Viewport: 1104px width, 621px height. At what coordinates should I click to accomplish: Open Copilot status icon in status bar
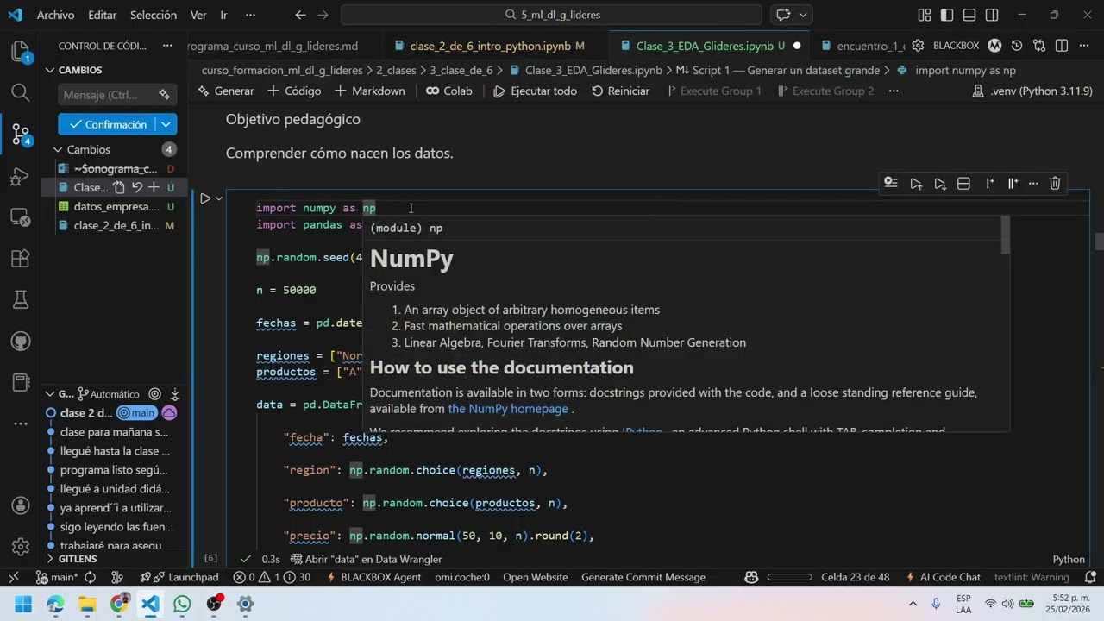751,577
